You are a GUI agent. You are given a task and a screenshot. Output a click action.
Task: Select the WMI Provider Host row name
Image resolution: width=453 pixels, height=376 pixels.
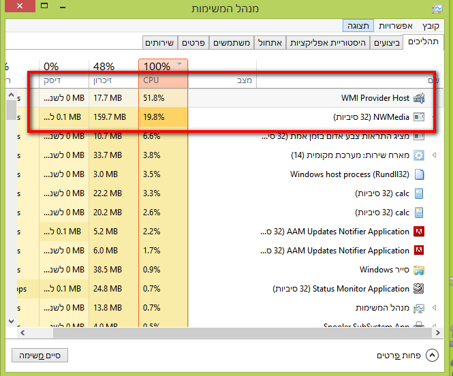click(x=375, y=98)
